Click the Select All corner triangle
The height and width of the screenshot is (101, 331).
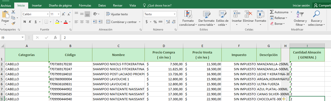click(2, 46)
